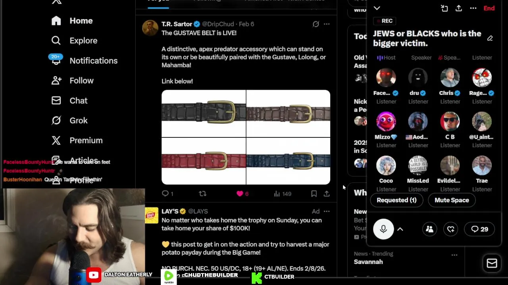Screen dimensions: 508x285
Task: Open MissLed listener avatar
Action: click(x=418, y=165)
